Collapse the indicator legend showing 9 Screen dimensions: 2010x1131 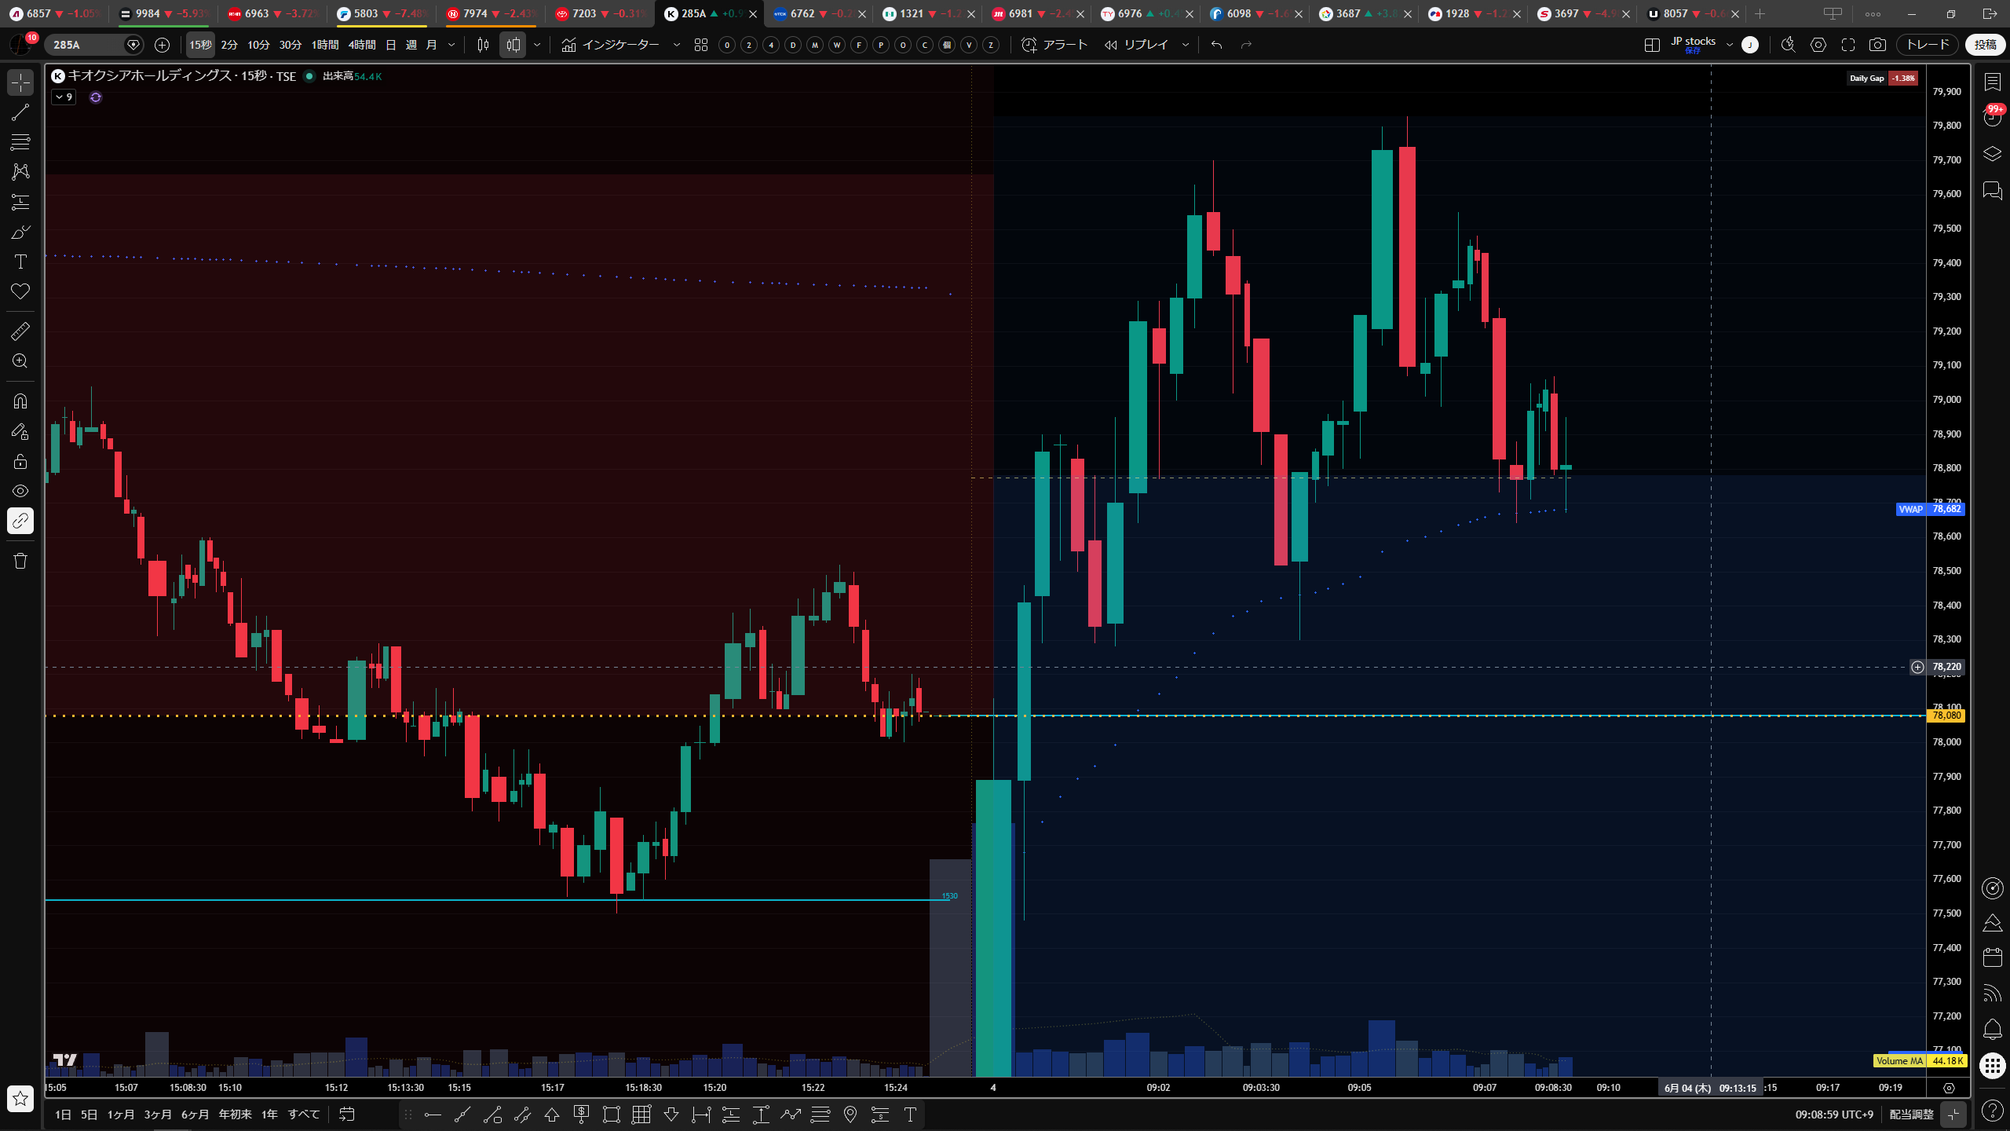click(64, 97)
